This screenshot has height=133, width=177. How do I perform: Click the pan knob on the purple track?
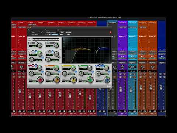[122, 67]
